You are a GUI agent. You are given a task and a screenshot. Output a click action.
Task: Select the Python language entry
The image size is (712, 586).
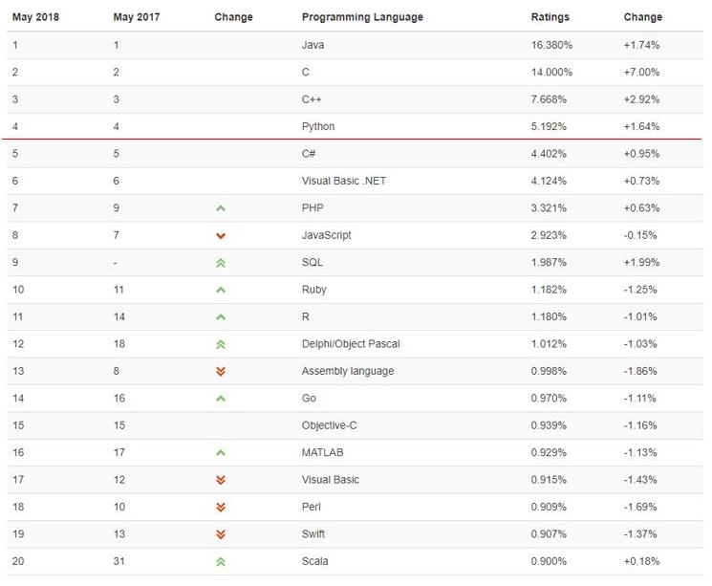[317, 126]
